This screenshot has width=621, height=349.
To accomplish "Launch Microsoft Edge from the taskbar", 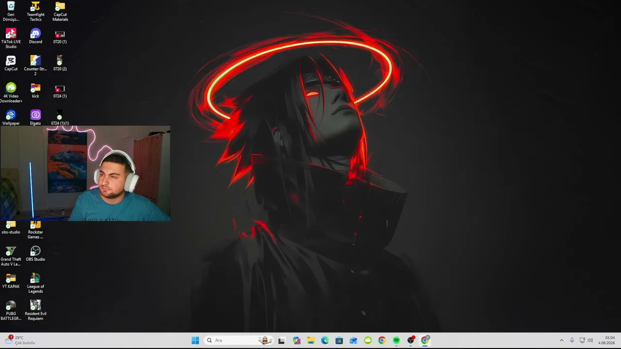I will pos(325,340).
